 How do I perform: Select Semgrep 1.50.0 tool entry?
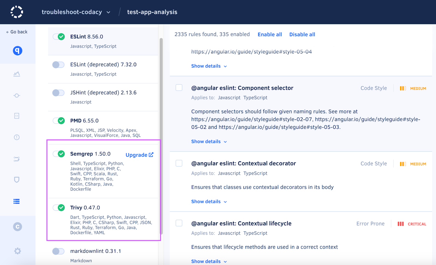pos(103,171)
